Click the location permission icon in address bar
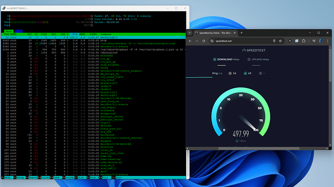334x187 pixels. [x=274, y=41]
